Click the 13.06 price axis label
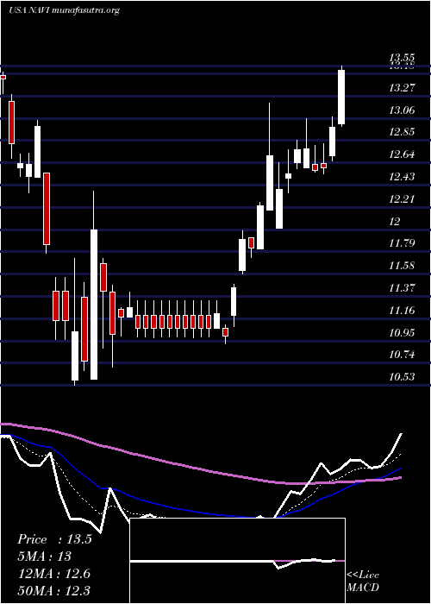The width and height of the screenshot is (431, 604). pos(402,110)
